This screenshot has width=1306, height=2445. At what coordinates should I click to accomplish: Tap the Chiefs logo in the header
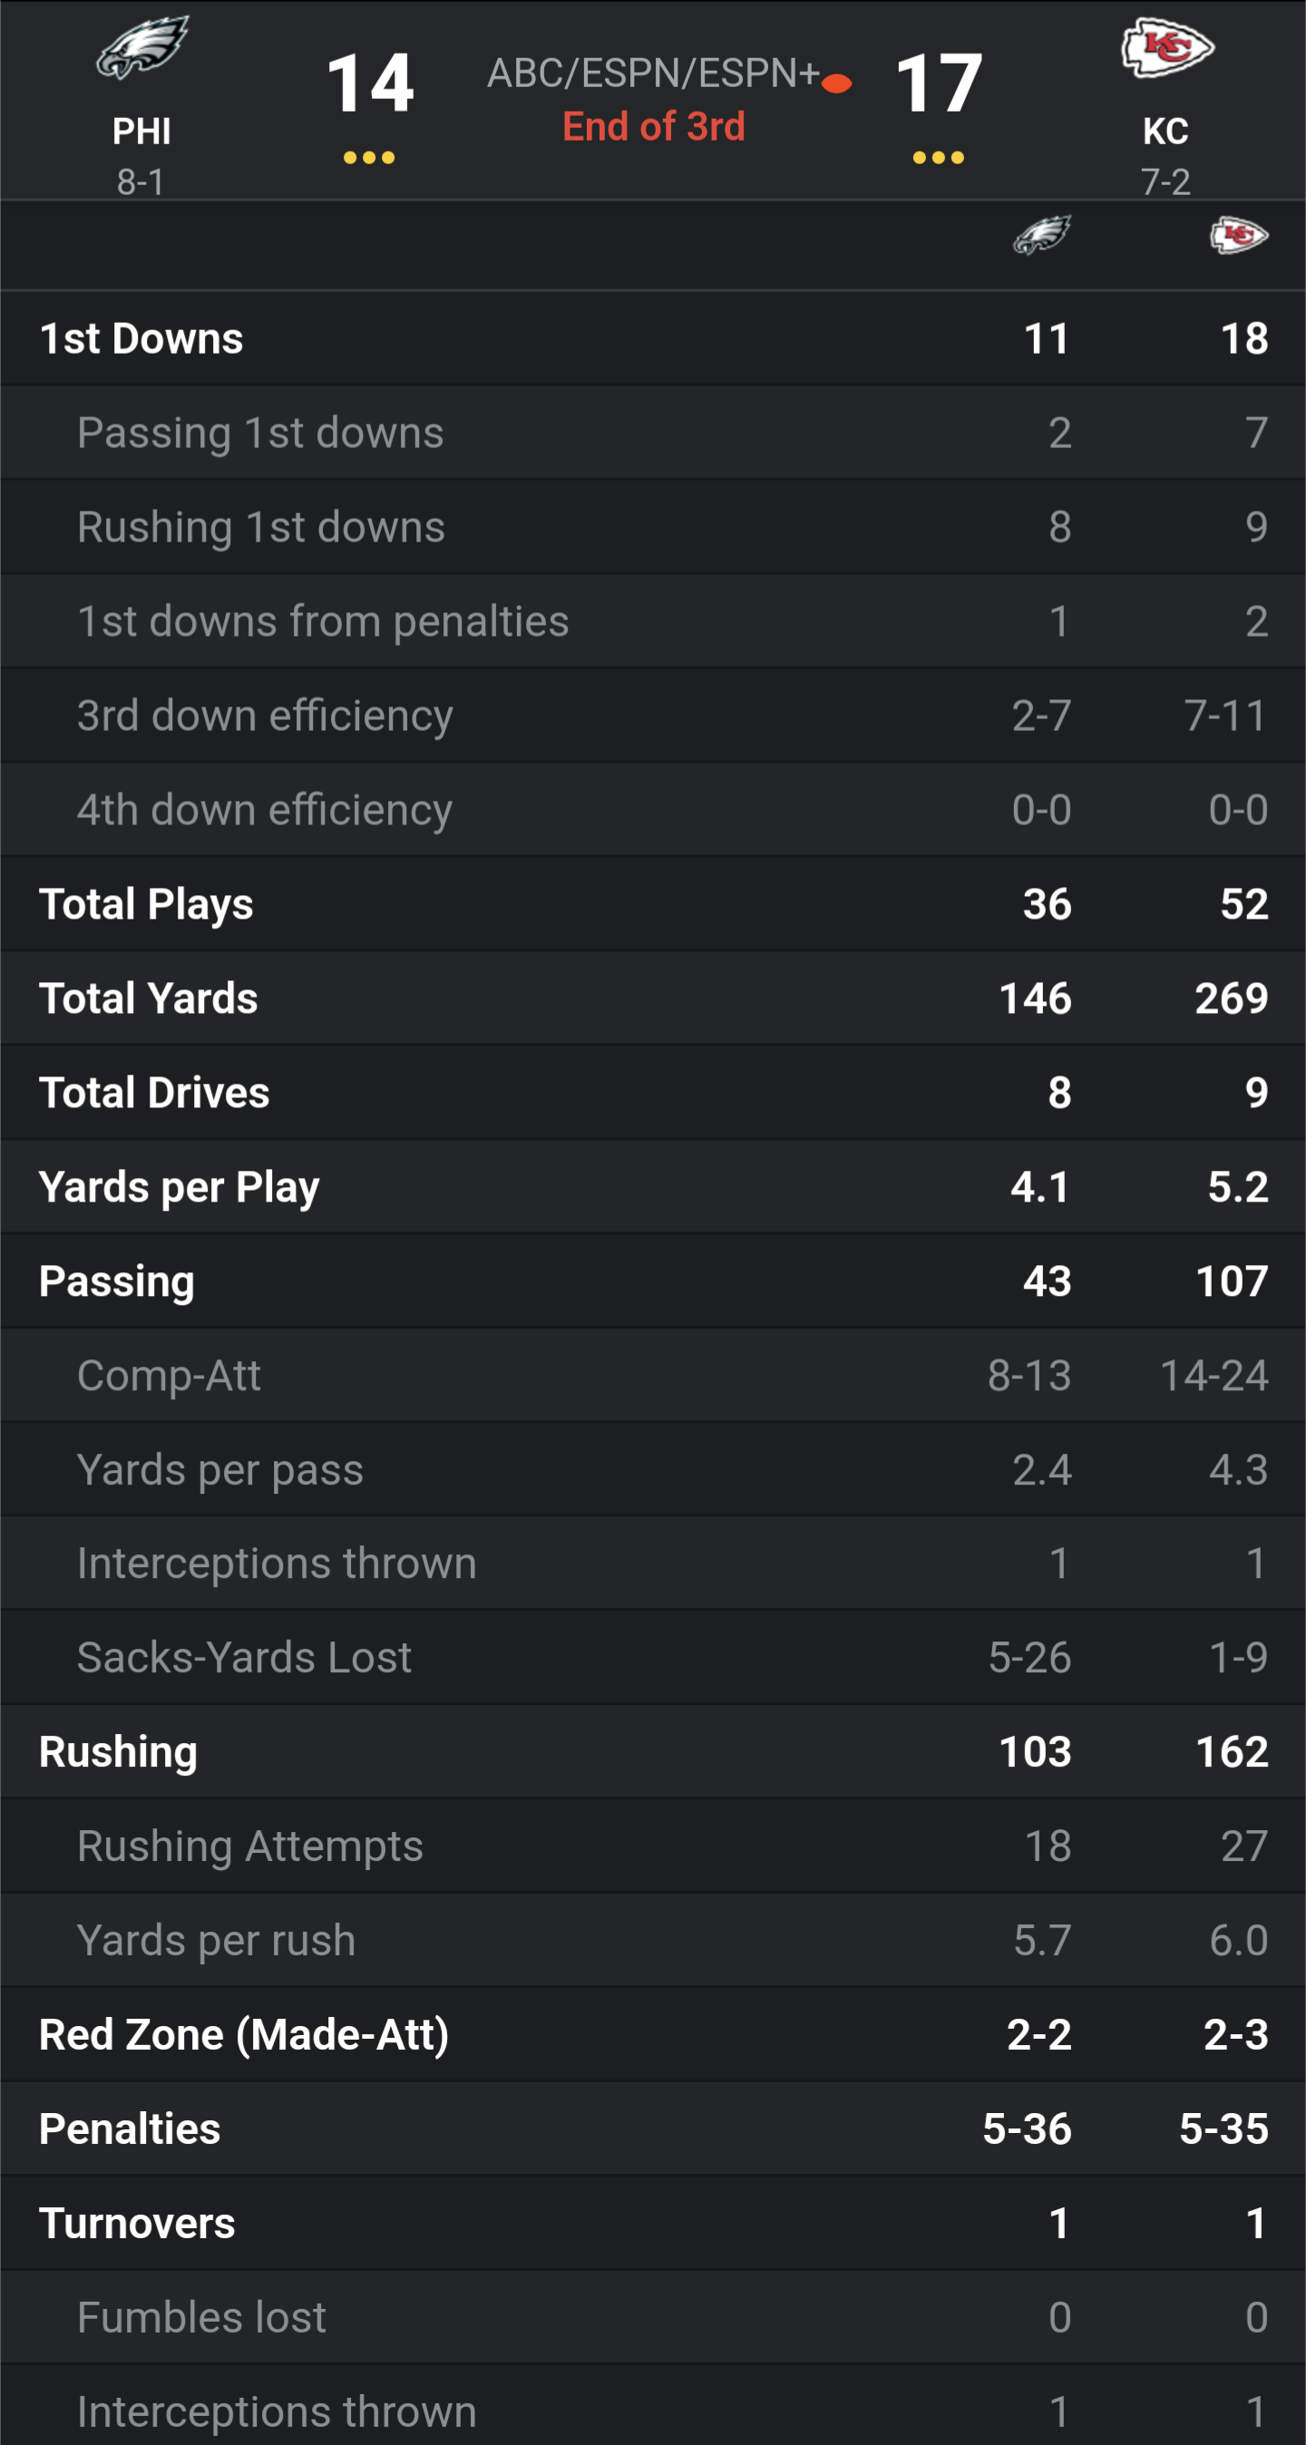(x=1166, y=47)
